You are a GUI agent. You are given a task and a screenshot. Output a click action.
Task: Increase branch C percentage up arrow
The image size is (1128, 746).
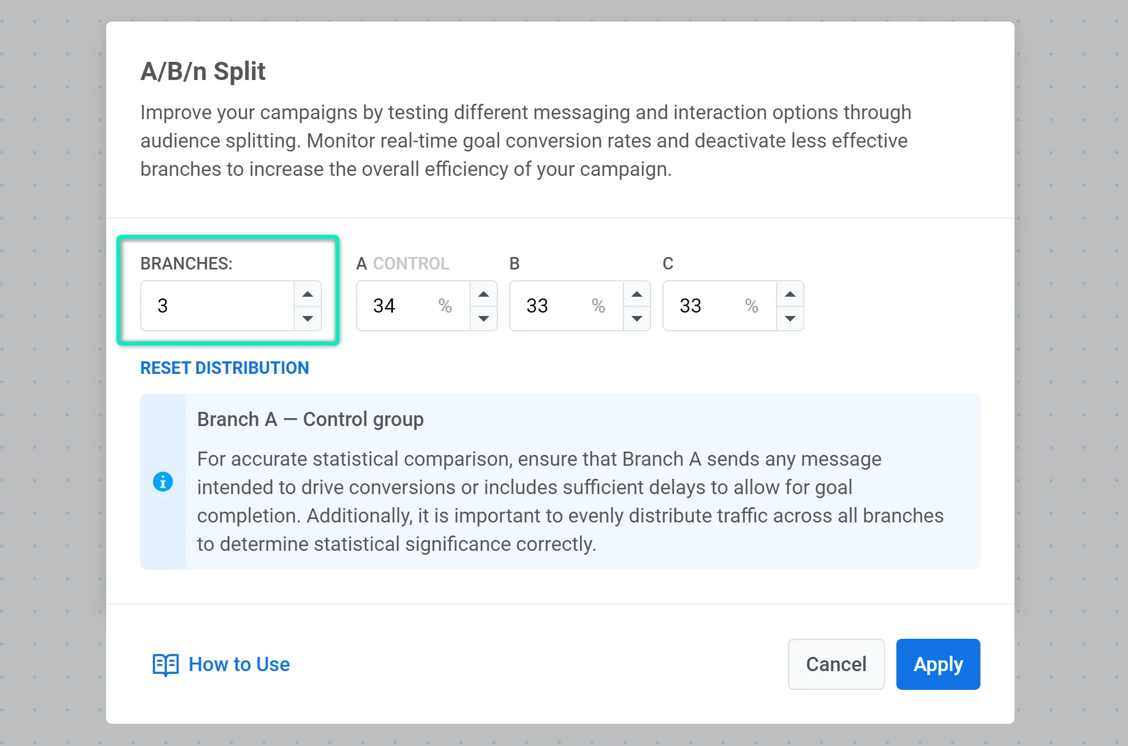pos(790,294)
